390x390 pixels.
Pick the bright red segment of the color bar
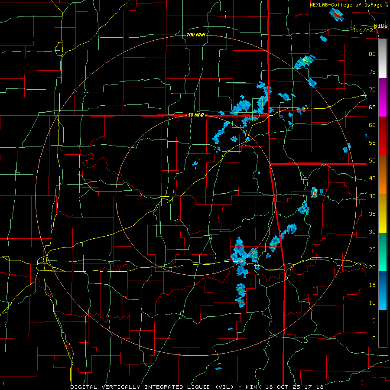click(x=383, y=136)
